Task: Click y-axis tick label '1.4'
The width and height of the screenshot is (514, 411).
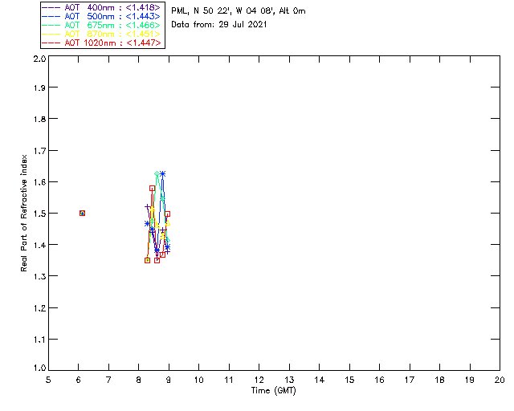Action: pyautogui.click(x=39, y=245)
